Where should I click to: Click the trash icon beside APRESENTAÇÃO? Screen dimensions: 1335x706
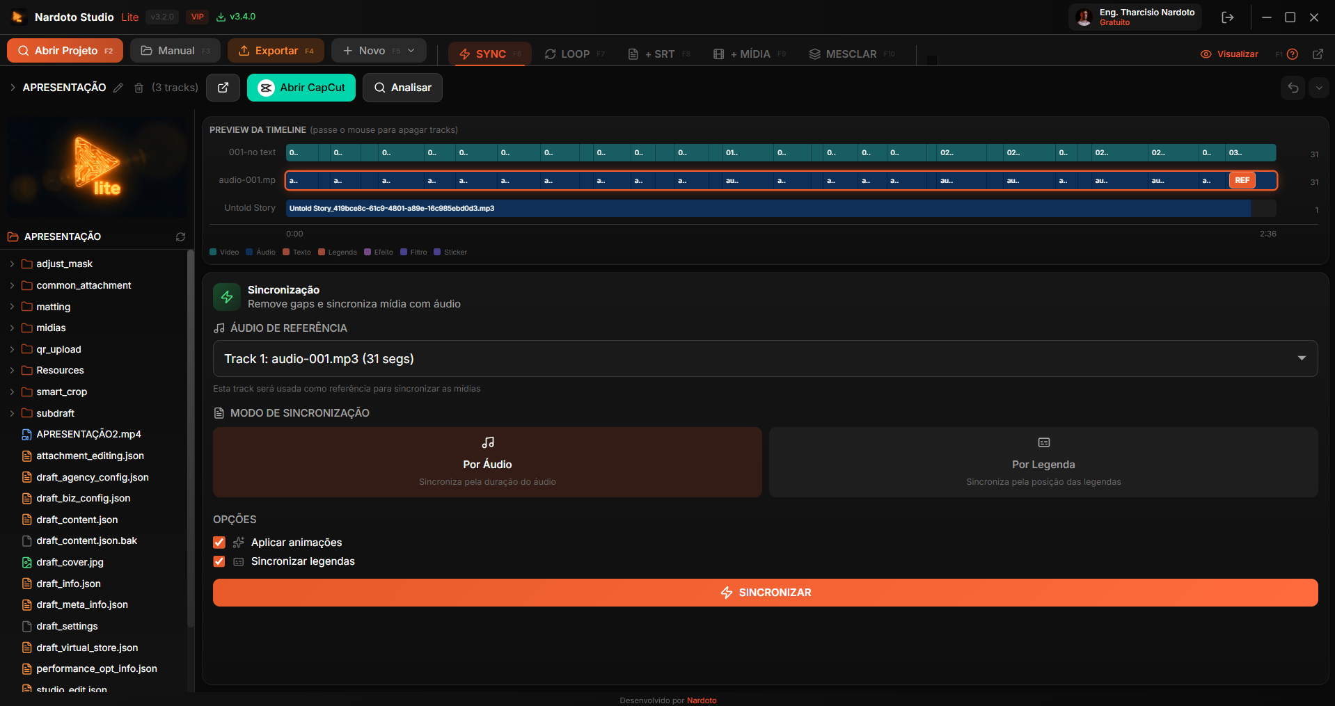point(139,88)
